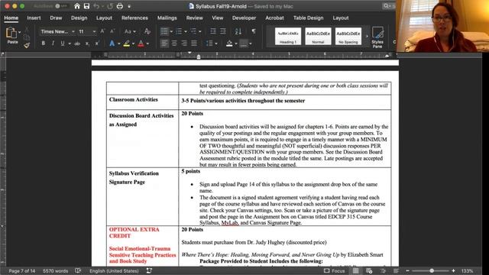Click the Multilevel list icon
Viewport: 489px width, 275px height.
point(193,31)
